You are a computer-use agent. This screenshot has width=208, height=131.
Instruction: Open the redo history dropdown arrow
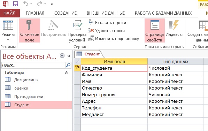(45, 4)
